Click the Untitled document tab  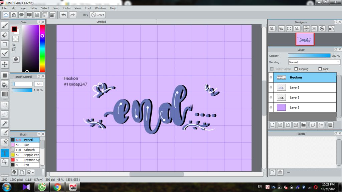tap(102, 22)
